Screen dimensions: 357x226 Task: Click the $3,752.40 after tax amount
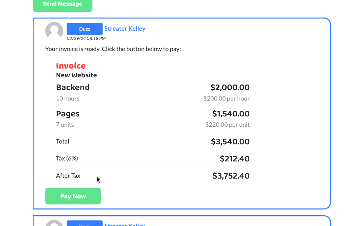click(x=231, y=176)
